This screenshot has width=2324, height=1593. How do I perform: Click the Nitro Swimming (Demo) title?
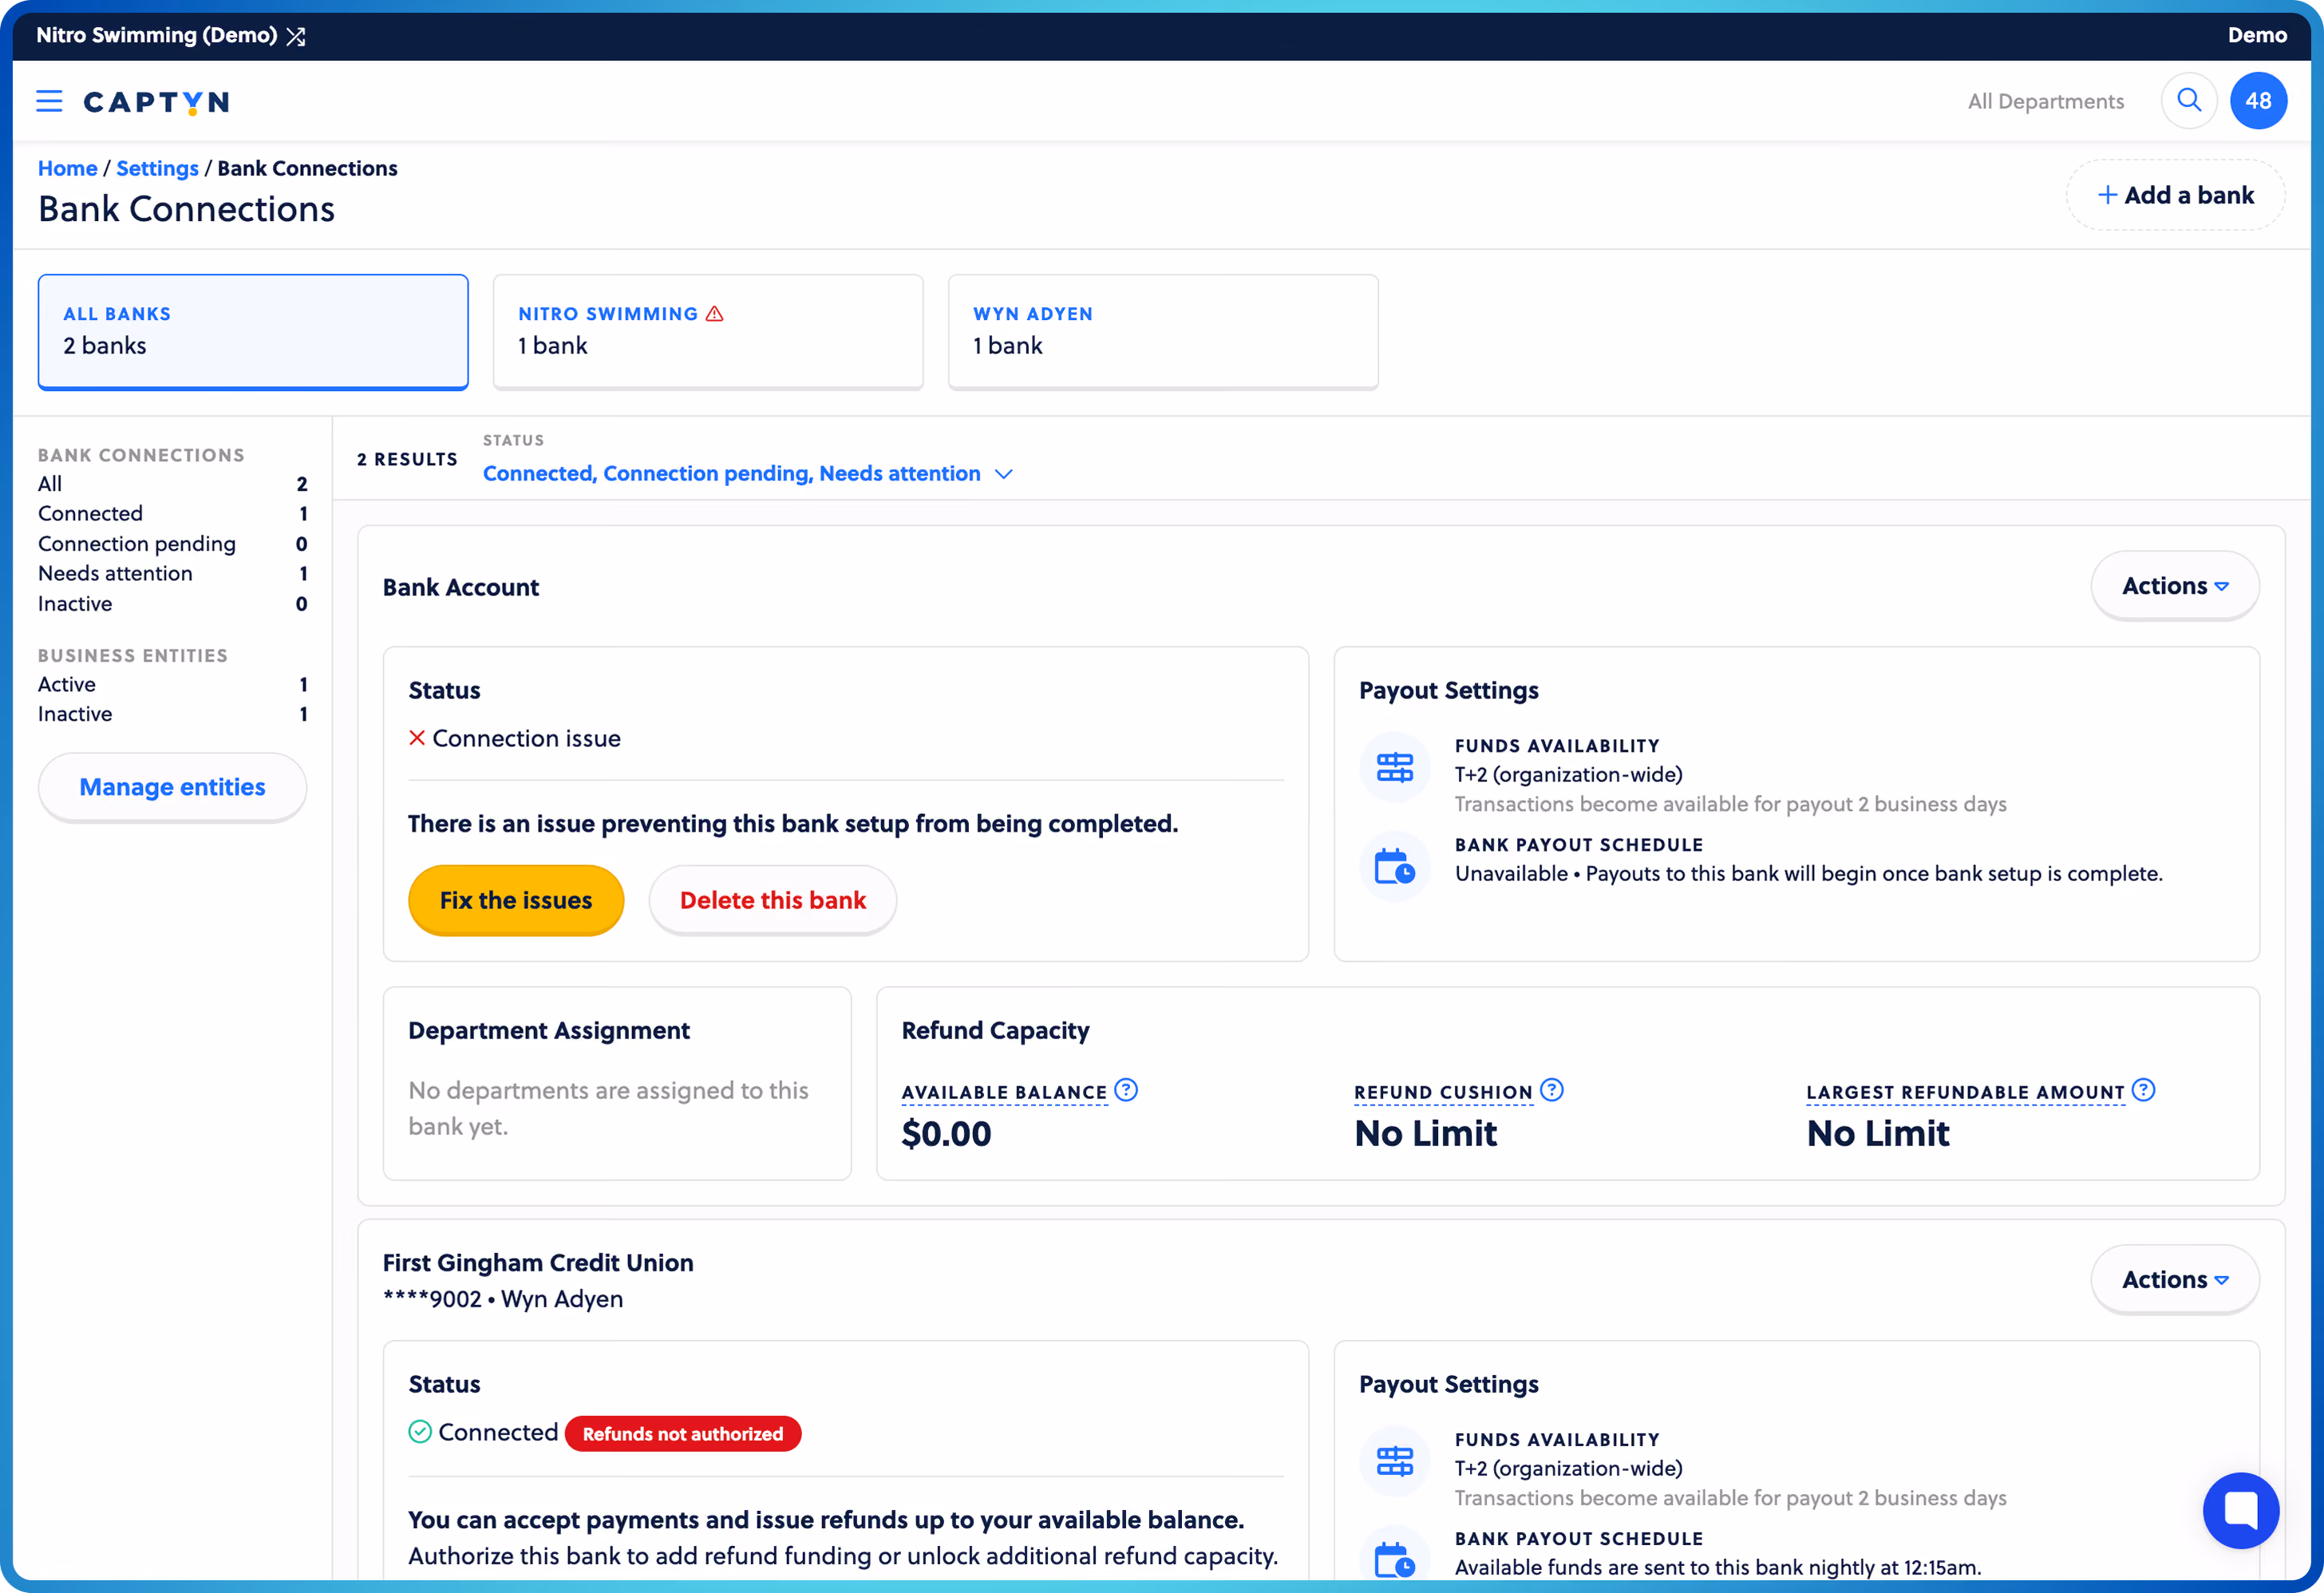click(157, 36)
